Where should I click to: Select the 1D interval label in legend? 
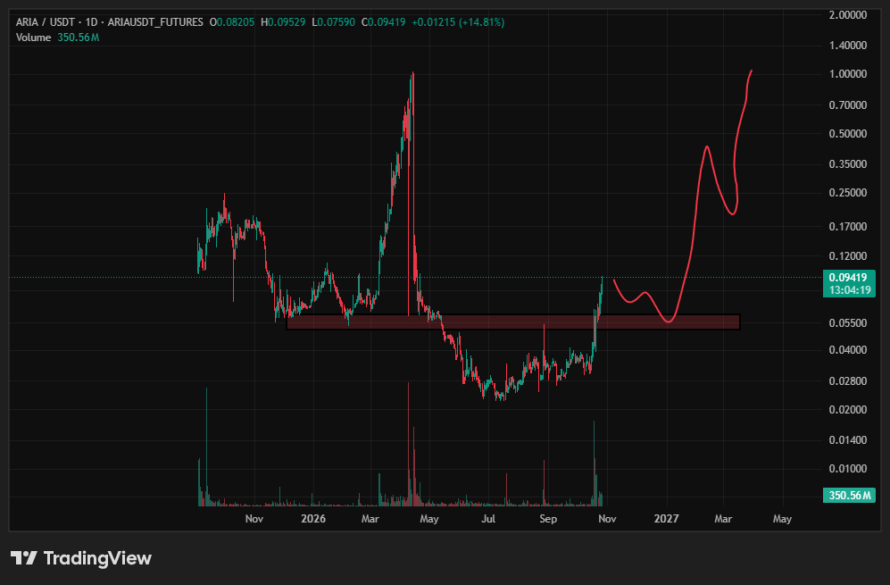pos(91,22)
